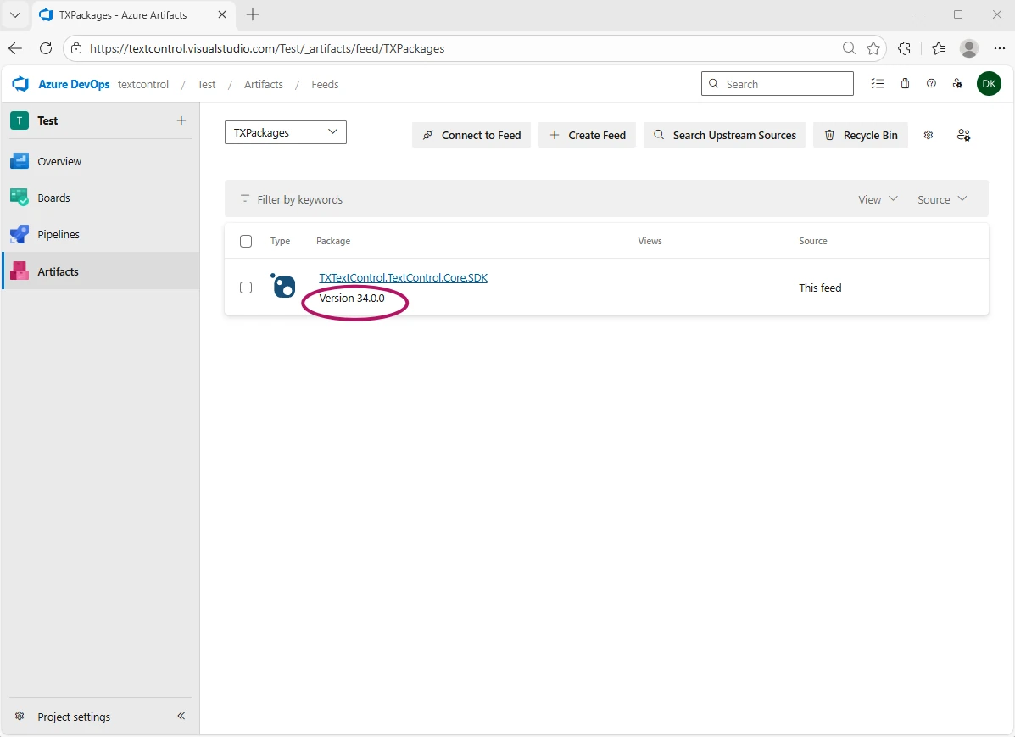Collapse the sidebar with double-chevron

[181, 716]
